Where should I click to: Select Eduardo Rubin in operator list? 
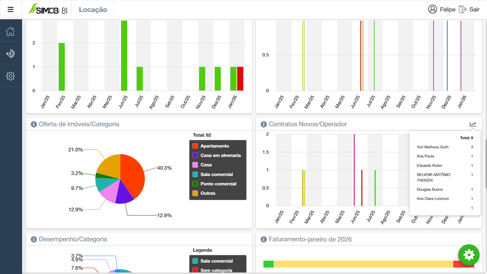click(429, 166)
